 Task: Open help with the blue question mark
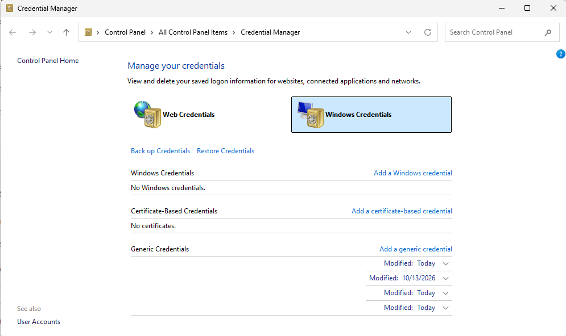(x=560, y=54)
